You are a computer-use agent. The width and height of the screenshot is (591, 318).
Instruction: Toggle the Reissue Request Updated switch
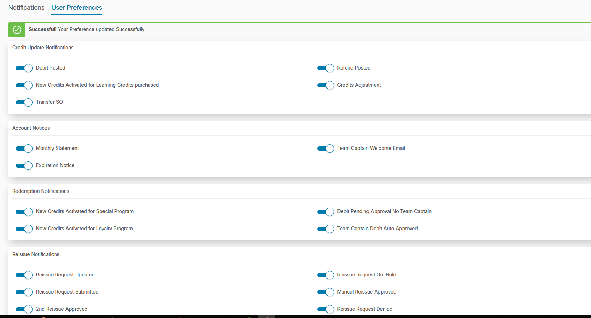24,275
